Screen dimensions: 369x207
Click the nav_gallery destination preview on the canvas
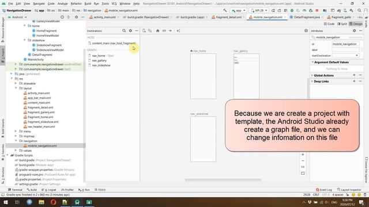tap(246, 76)
